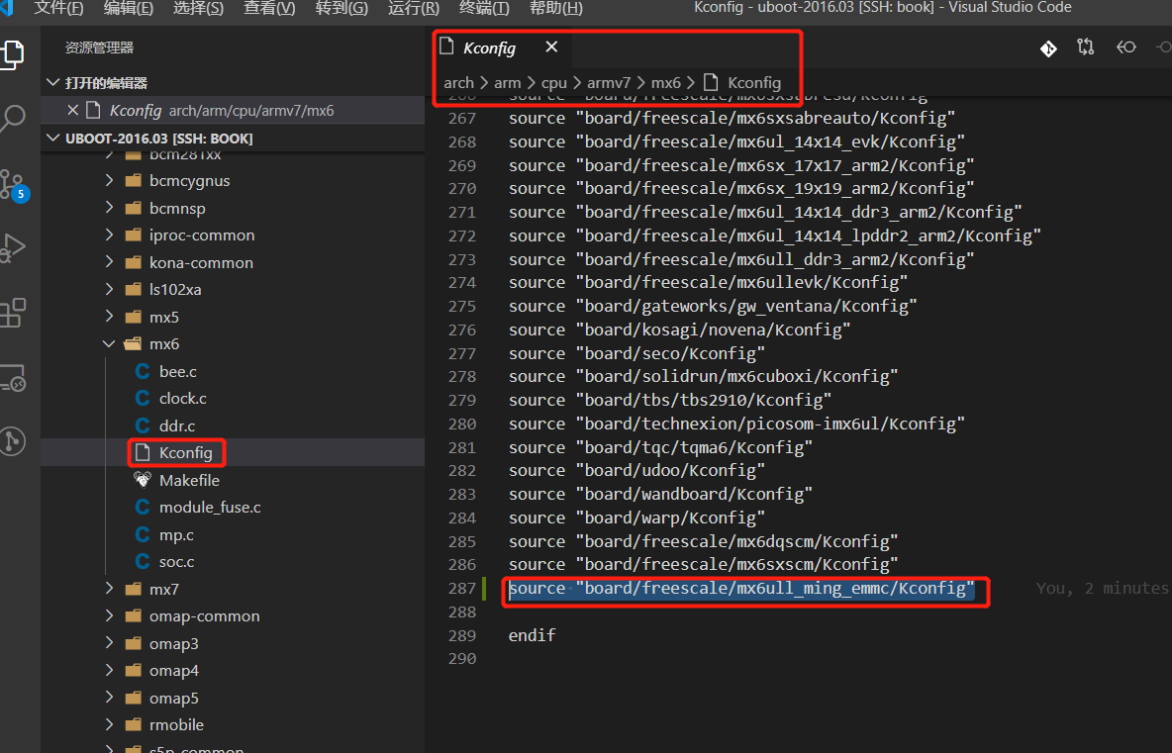This screenshot has height=753, width=1172.
Task: Open the Search view icon
Action: click(13, 118)
